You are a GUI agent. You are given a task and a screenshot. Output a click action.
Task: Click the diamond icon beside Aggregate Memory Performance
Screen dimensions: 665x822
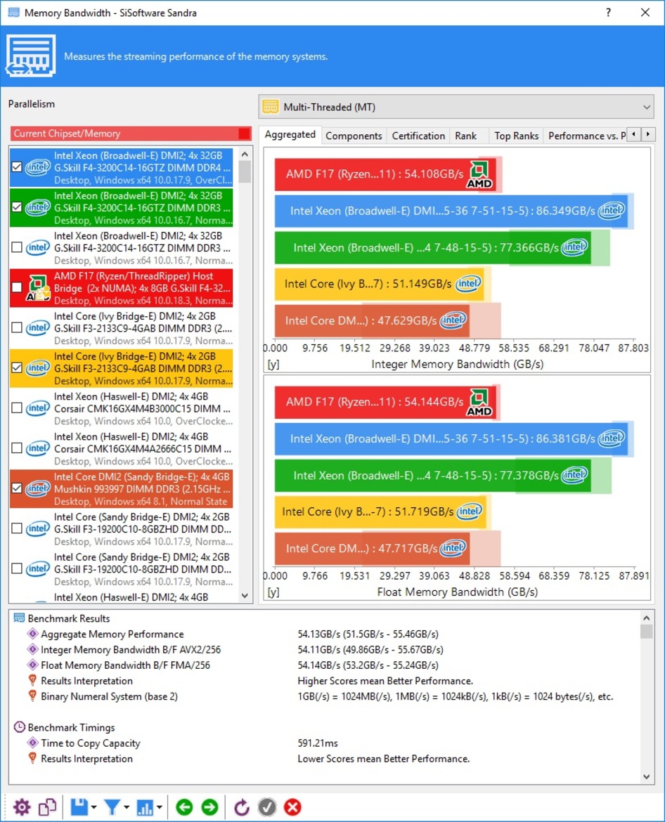(32, 634)
